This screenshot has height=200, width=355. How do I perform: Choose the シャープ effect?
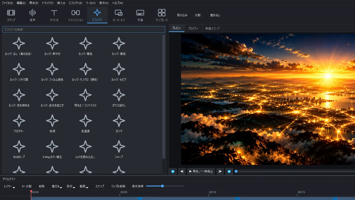pyautogui.click(x=119, y=149)
